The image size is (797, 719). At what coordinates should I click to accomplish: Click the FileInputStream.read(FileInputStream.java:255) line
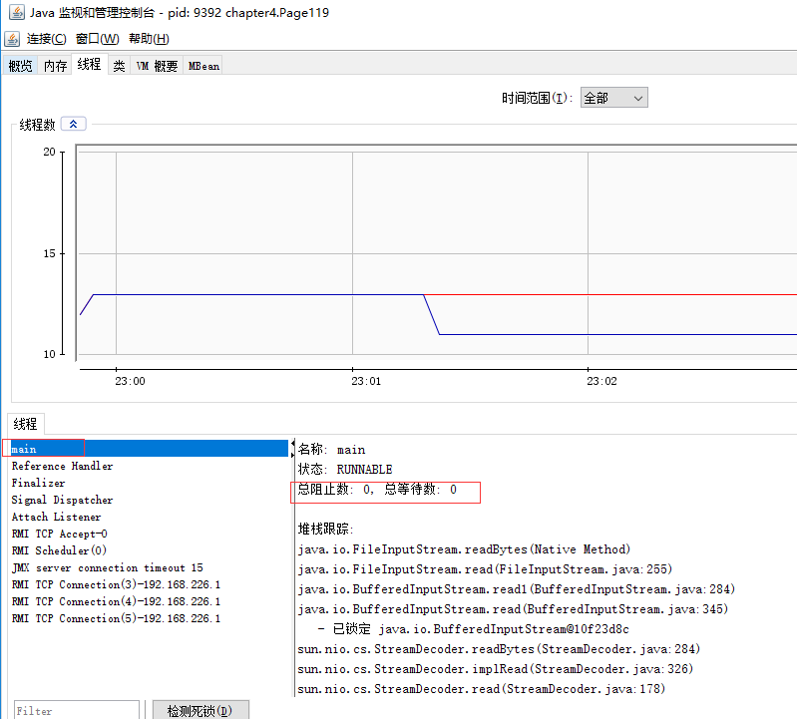click(485, 569)
